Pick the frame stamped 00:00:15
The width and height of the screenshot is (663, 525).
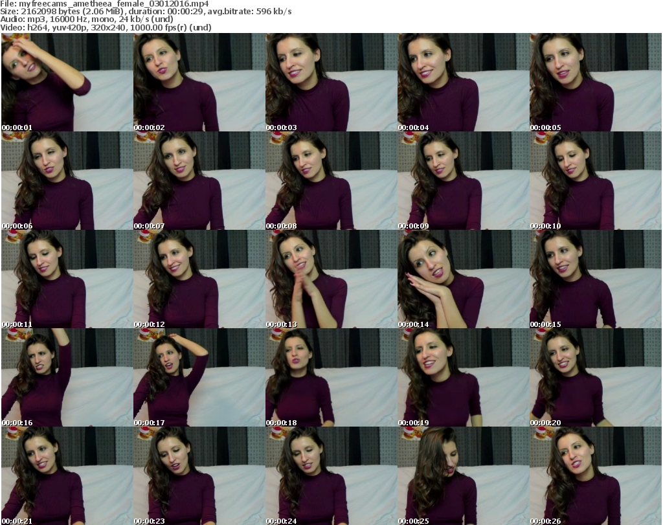pyautogui.click(x=596, y=279)
